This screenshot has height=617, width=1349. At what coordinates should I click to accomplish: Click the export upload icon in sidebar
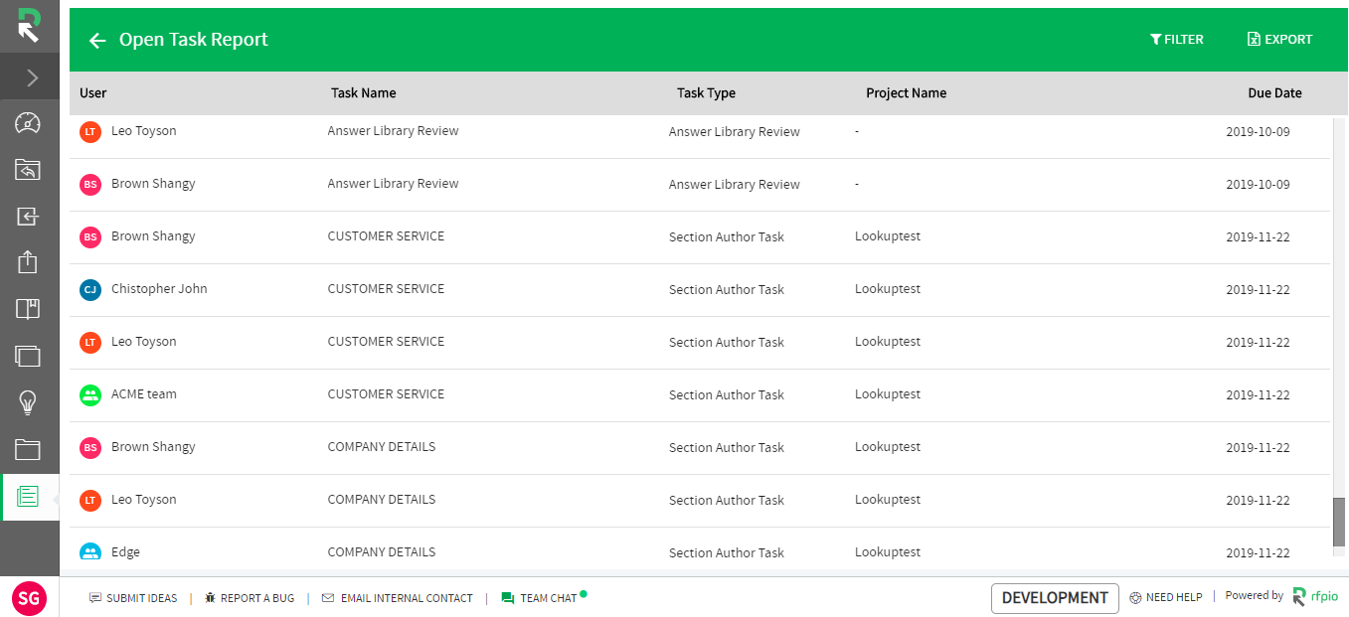[x=28, y=262]
